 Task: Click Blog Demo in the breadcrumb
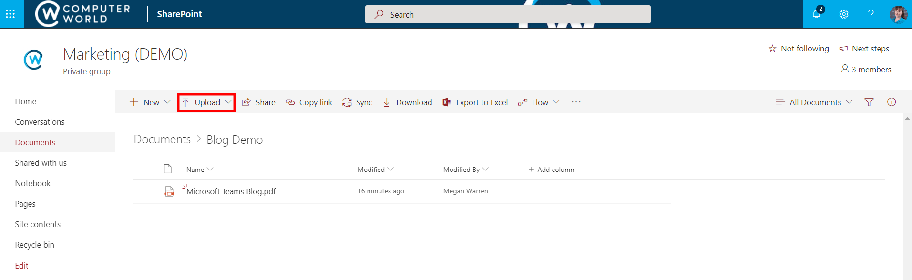coord(235,140)
